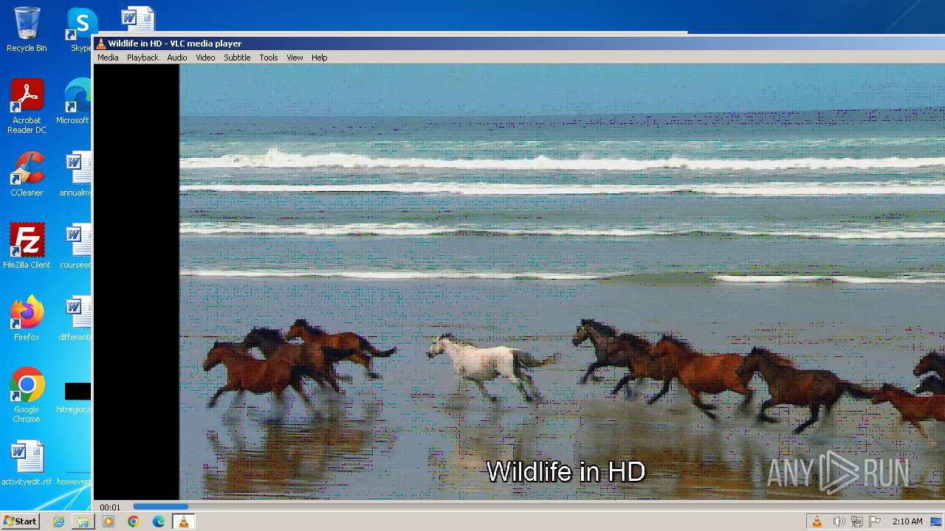Open Windows Media Player taskbar icon
Image resolution: width=945 pixels, height=531 pixels.
click(x=109, y=521)
